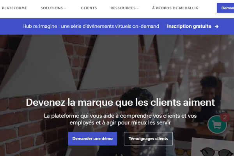Screen dimensions: 234x156
Task: Select CLIENTS in the top navigation
Action: pyautogui.click(x=89, y=8)
